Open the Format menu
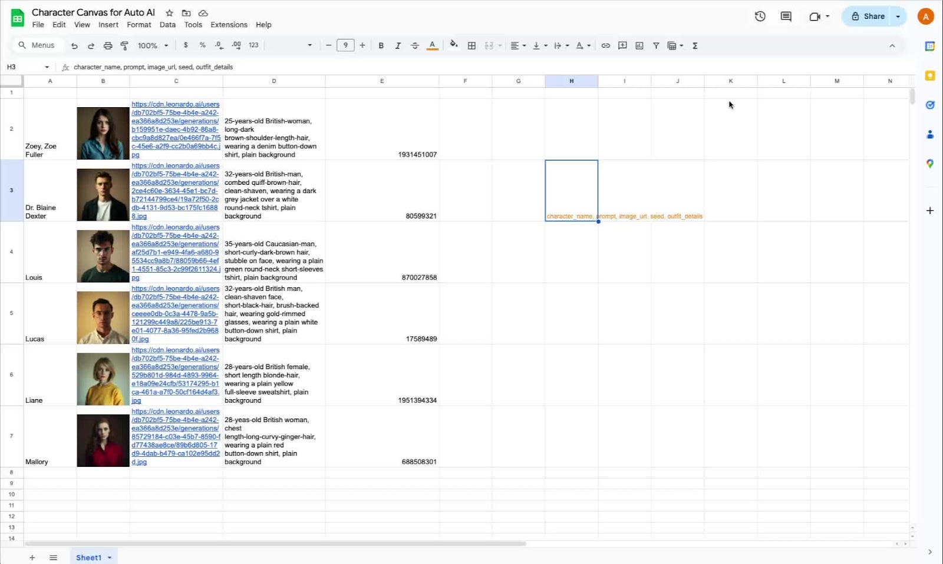The height and width of the screenshot is (564, 943). click(x=139, y=25)
